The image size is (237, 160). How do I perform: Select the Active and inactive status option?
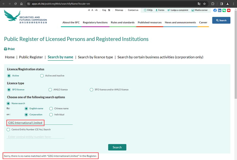tap(42, 76)
